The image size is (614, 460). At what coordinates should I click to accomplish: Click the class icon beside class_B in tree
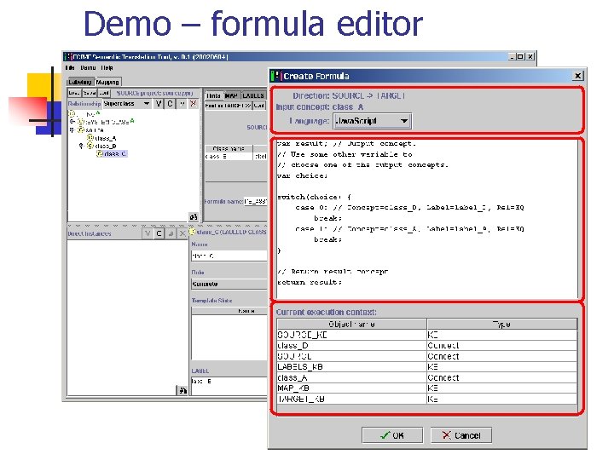tap(90, 146)
